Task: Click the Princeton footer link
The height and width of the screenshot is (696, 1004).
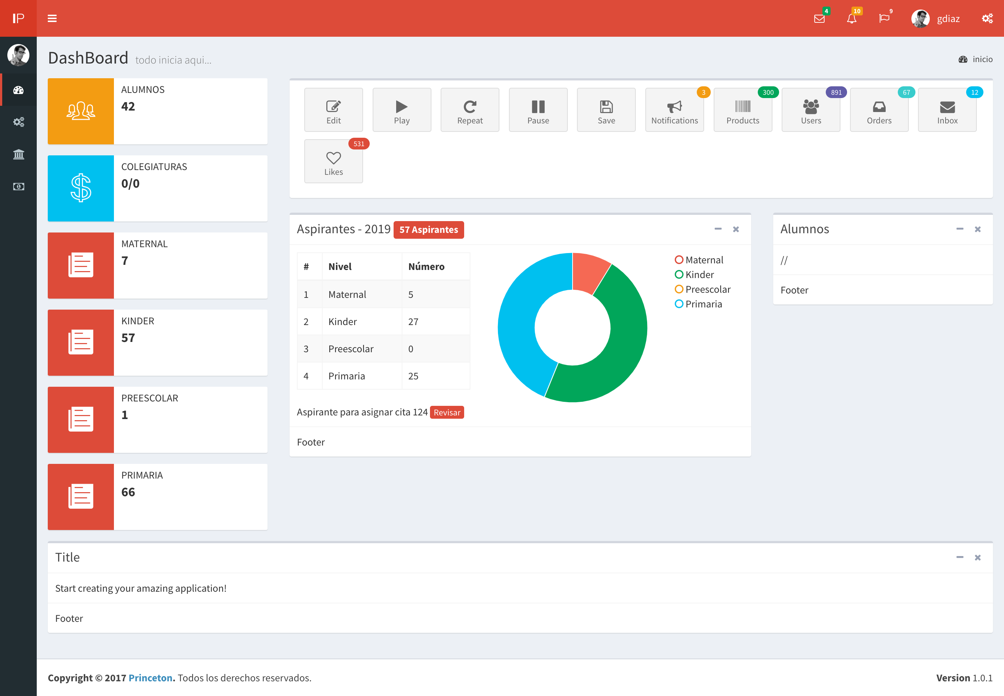Action: [151, 678]
